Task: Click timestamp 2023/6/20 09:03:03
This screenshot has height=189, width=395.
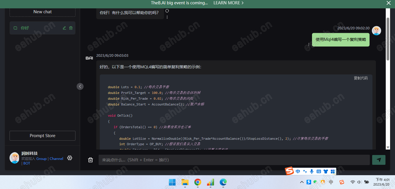Action: coord(112,55)
